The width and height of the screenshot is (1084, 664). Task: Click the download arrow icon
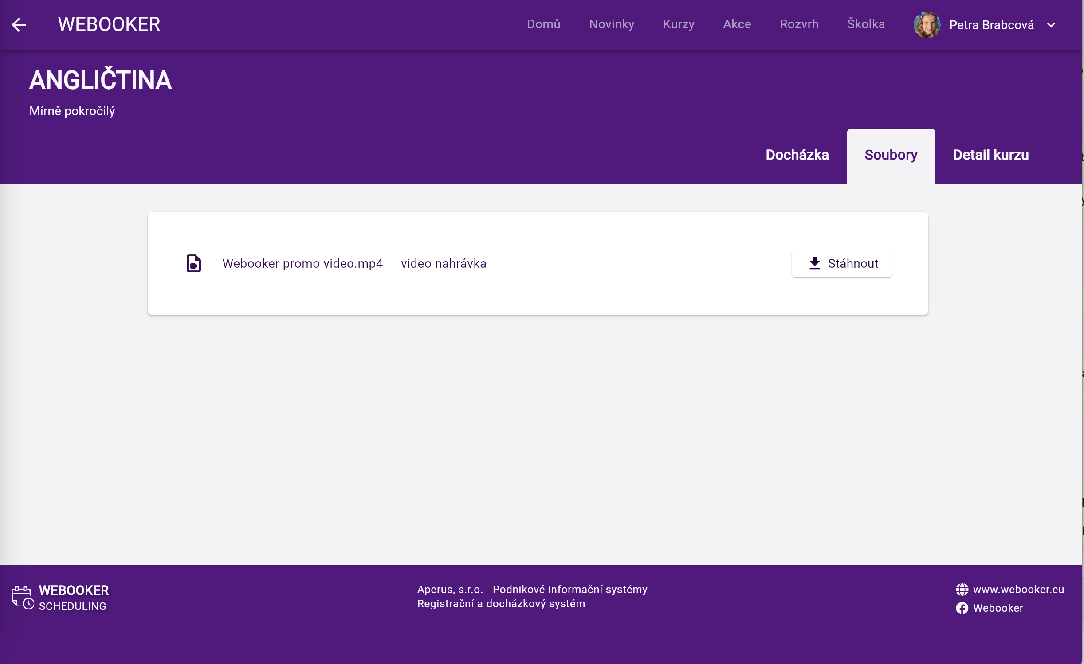[814, 263]
